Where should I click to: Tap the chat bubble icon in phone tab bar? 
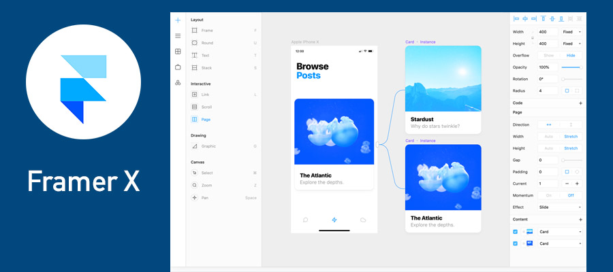[306, 220]
